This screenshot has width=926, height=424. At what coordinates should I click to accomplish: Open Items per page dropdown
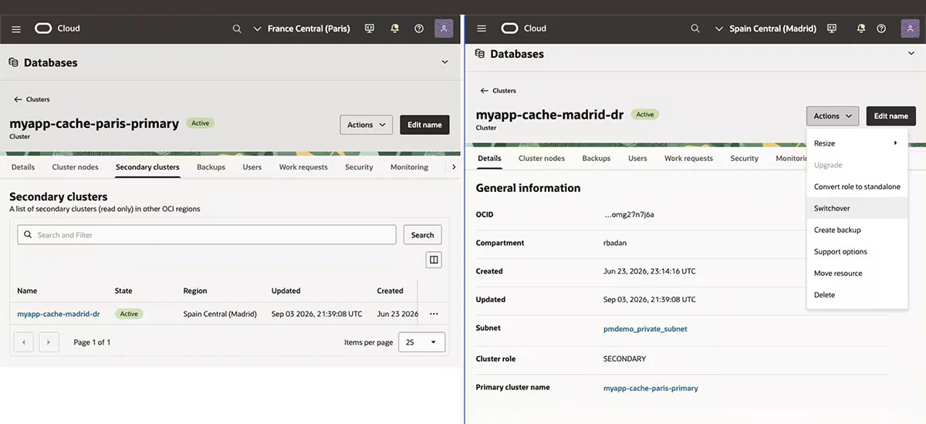coord(421,342)
